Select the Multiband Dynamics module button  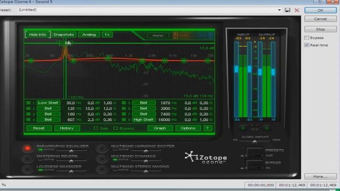click(102, 159)
